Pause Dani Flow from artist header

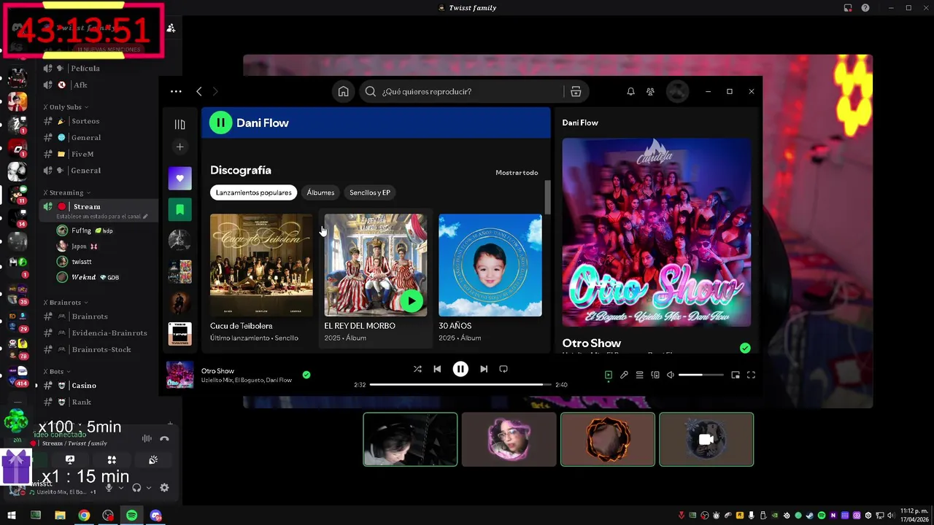(220, 122)
